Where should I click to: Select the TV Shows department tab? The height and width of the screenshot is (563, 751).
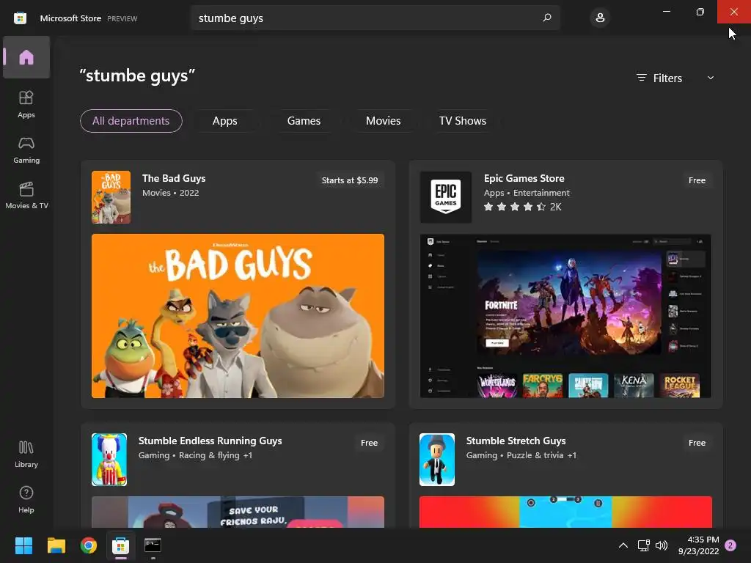coord(463,121)
